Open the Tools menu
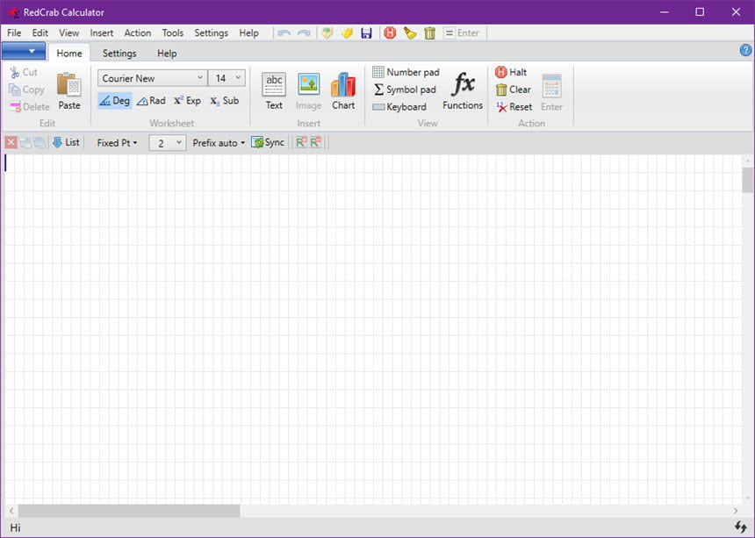Screen dimensions: 755x538 tap(172, 33)
